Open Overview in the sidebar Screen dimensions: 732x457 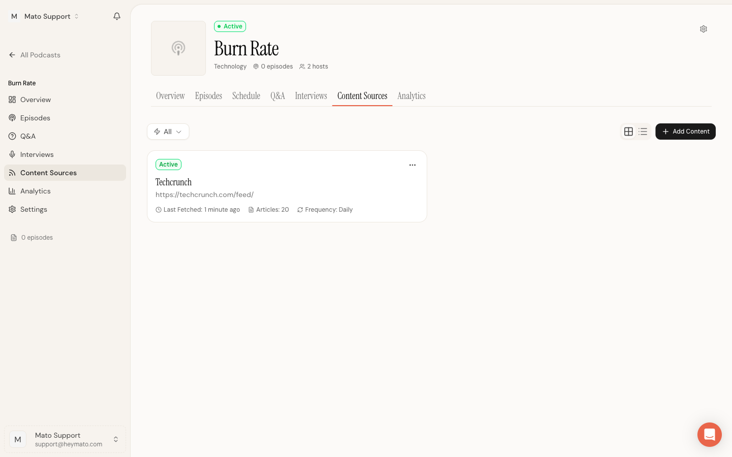(65, 100)
